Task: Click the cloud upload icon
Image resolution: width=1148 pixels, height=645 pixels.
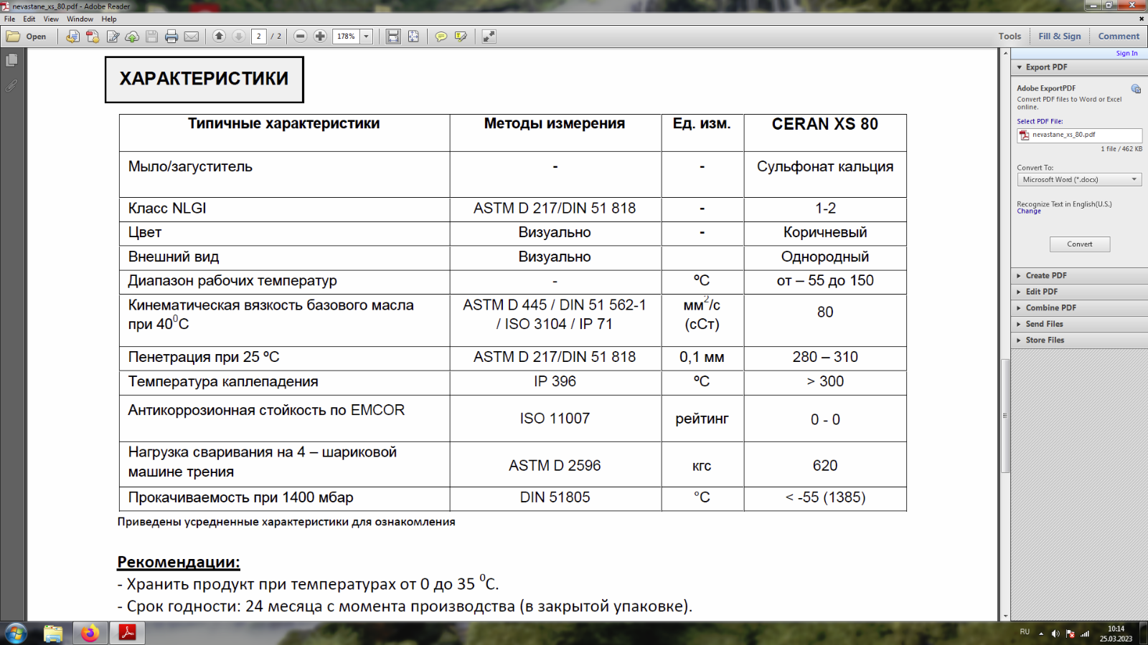Action: [x=132, y=37]
